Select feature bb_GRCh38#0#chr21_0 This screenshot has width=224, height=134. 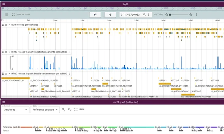click(16, 78)
